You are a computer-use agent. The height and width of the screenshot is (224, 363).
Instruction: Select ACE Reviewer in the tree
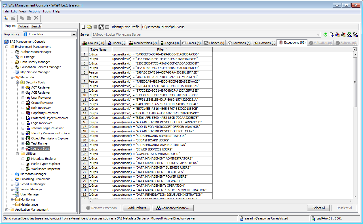coord(41,92)
